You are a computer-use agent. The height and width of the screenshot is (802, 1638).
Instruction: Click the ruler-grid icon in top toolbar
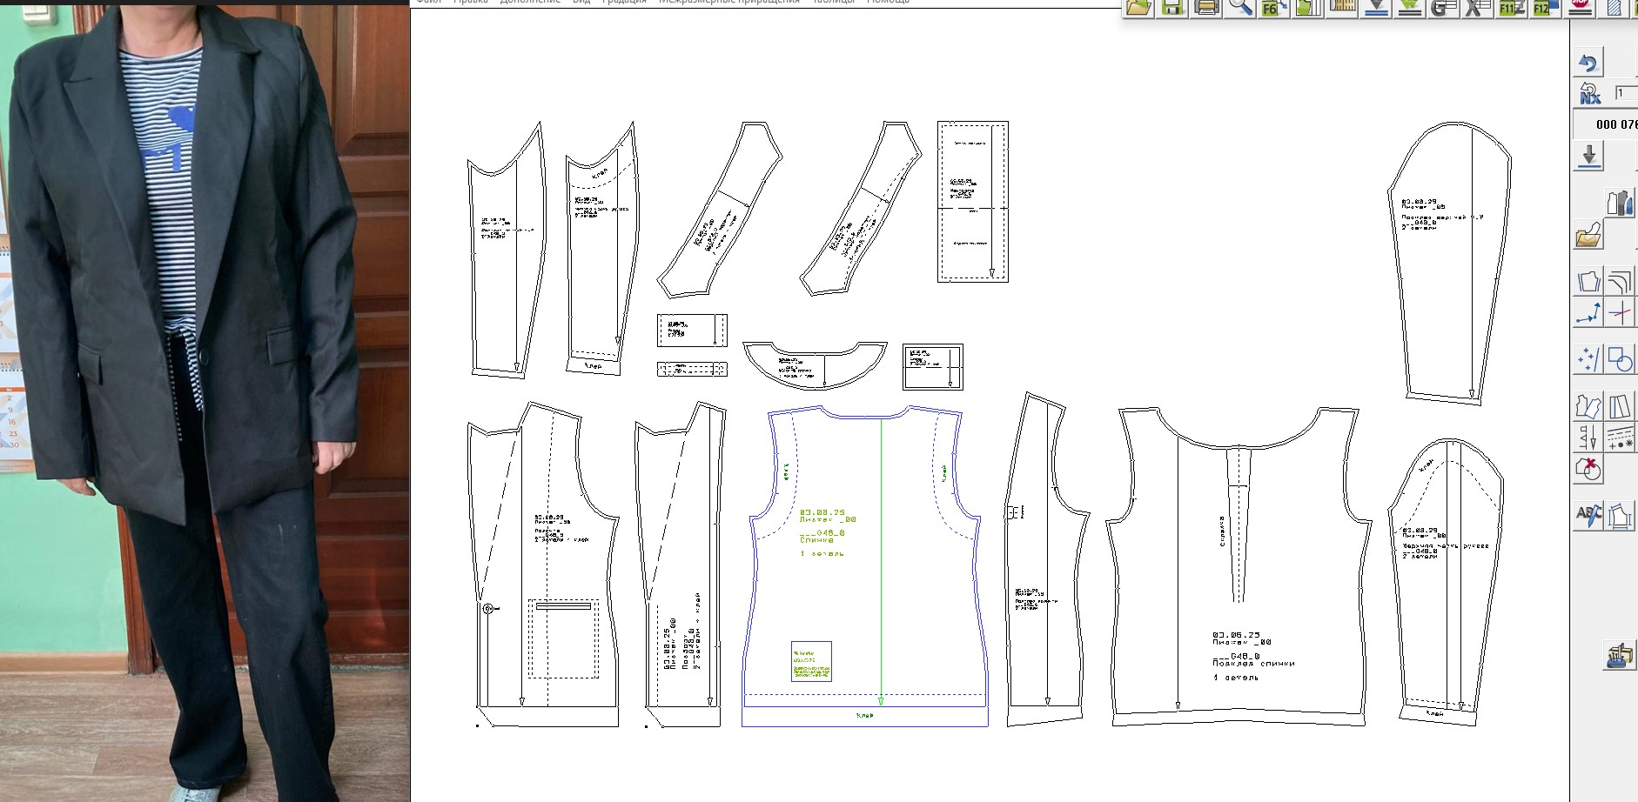point(1342,8)
